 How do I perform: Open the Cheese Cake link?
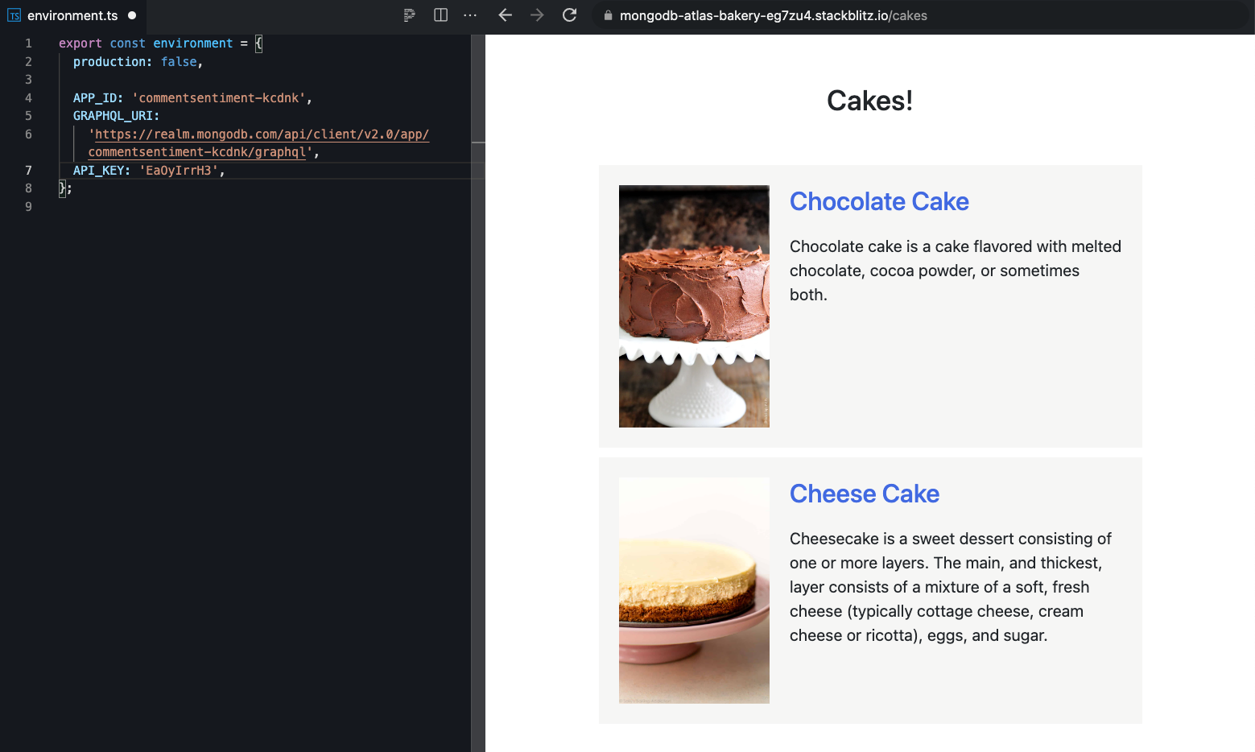coord(865,494)
